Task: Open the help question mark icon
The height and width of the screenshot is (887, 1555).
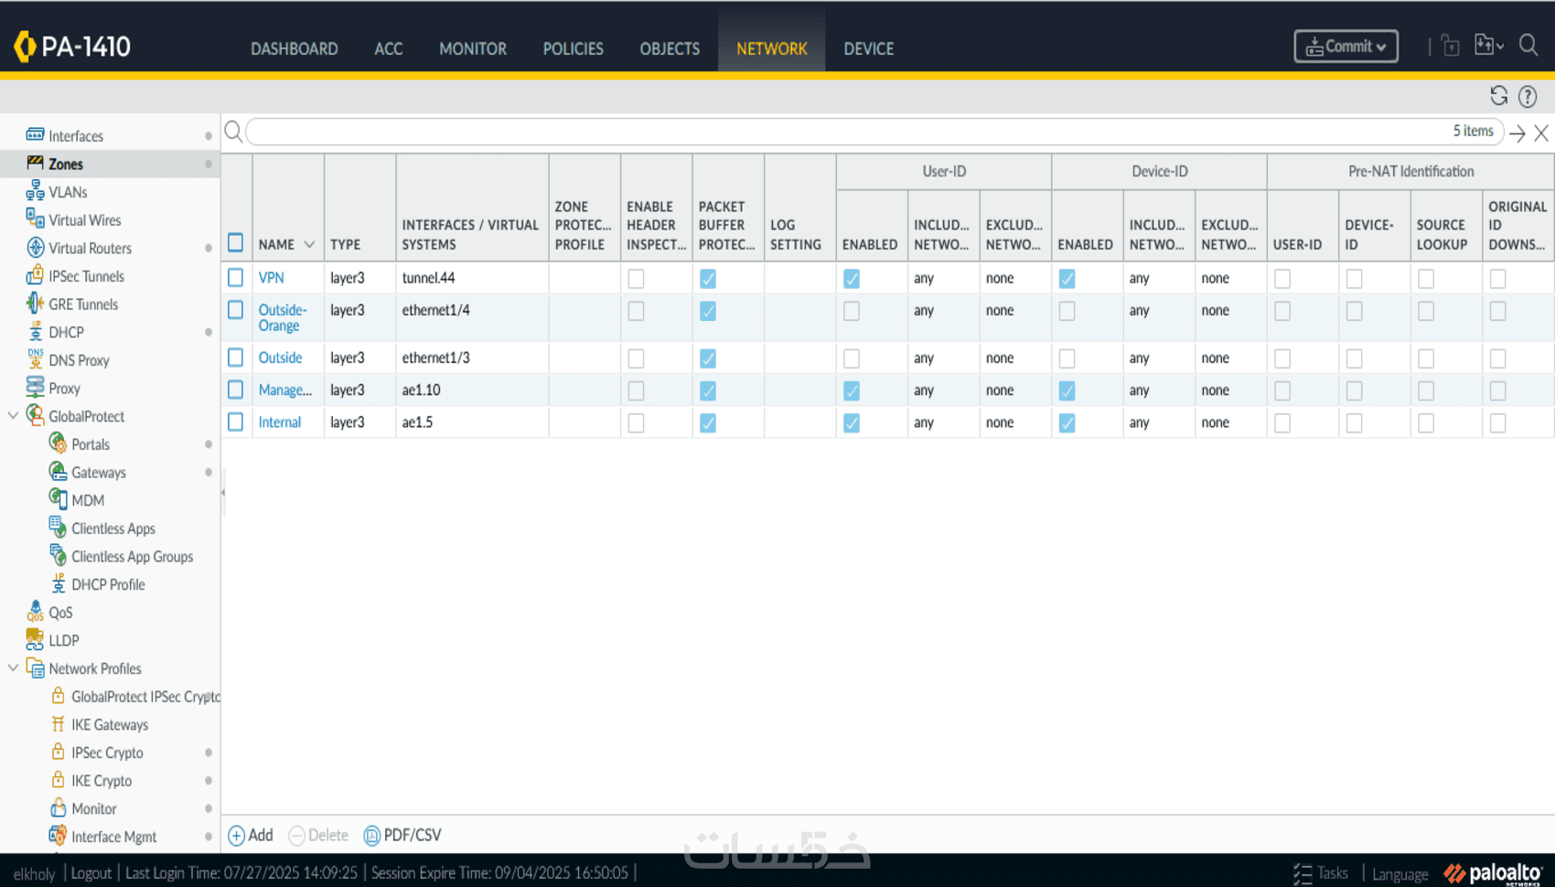Action: (1528, 96)
